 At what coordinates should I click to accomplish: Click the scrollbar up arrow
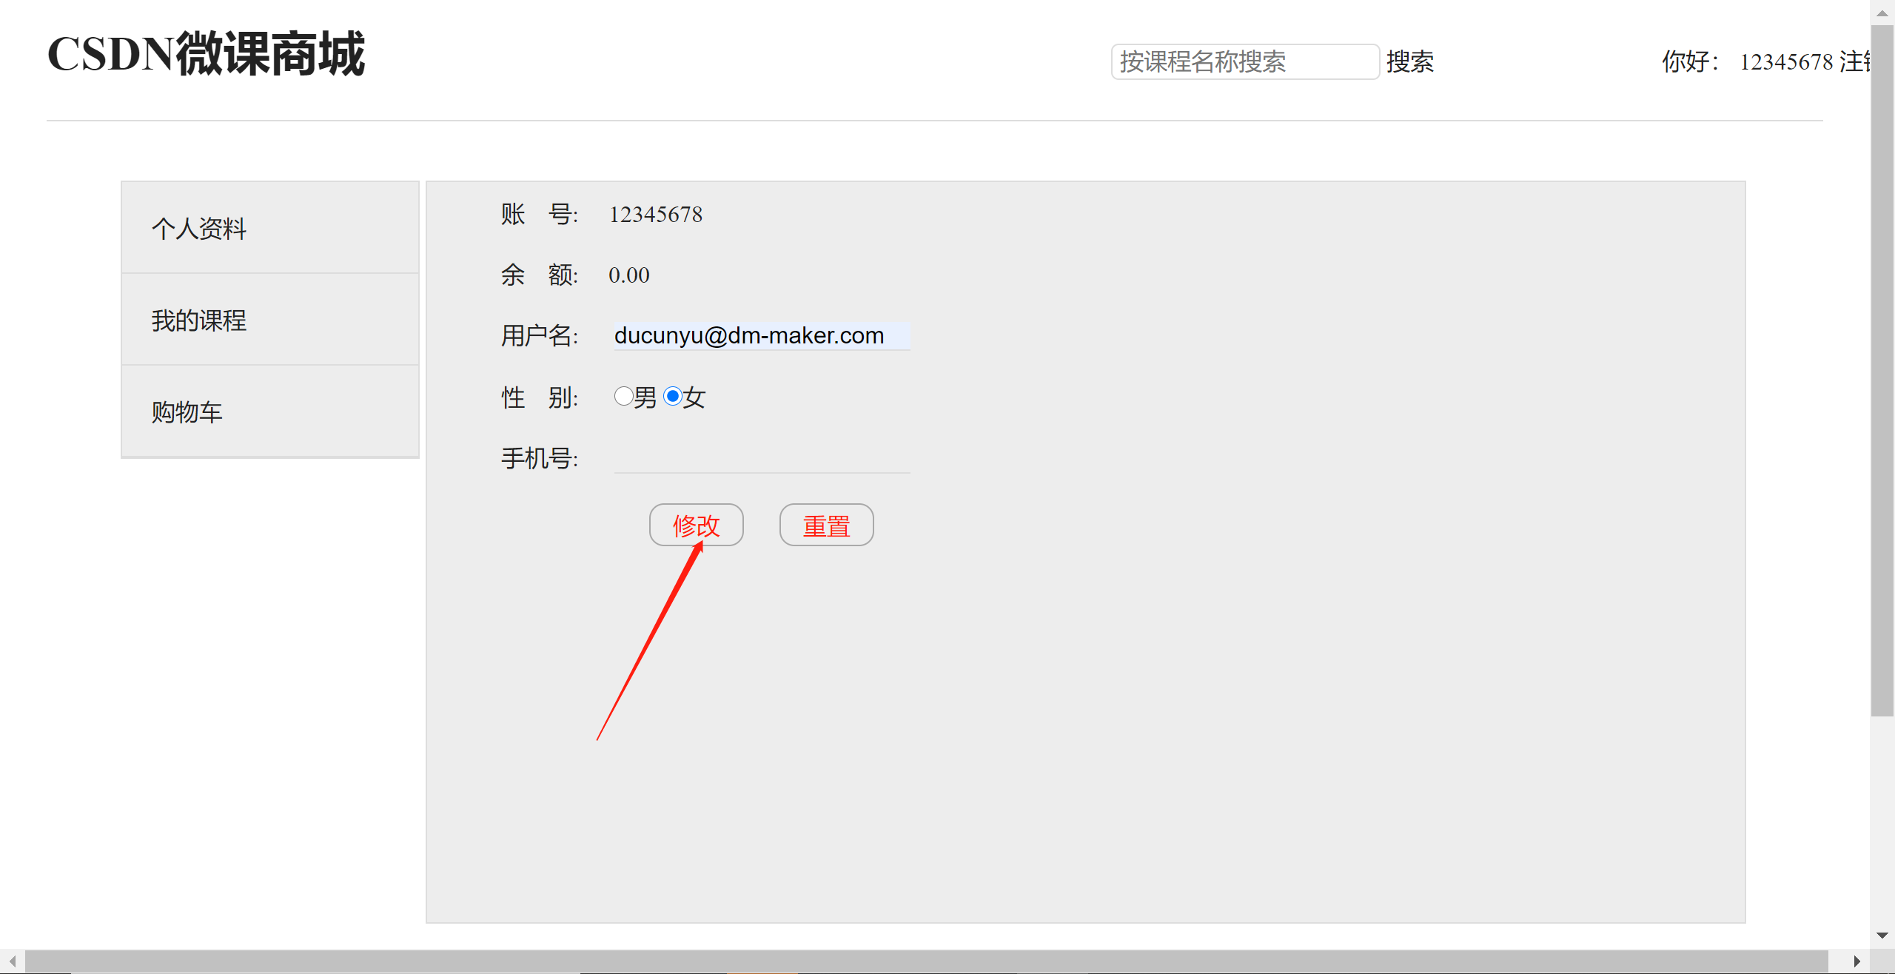click(1881, 12)
